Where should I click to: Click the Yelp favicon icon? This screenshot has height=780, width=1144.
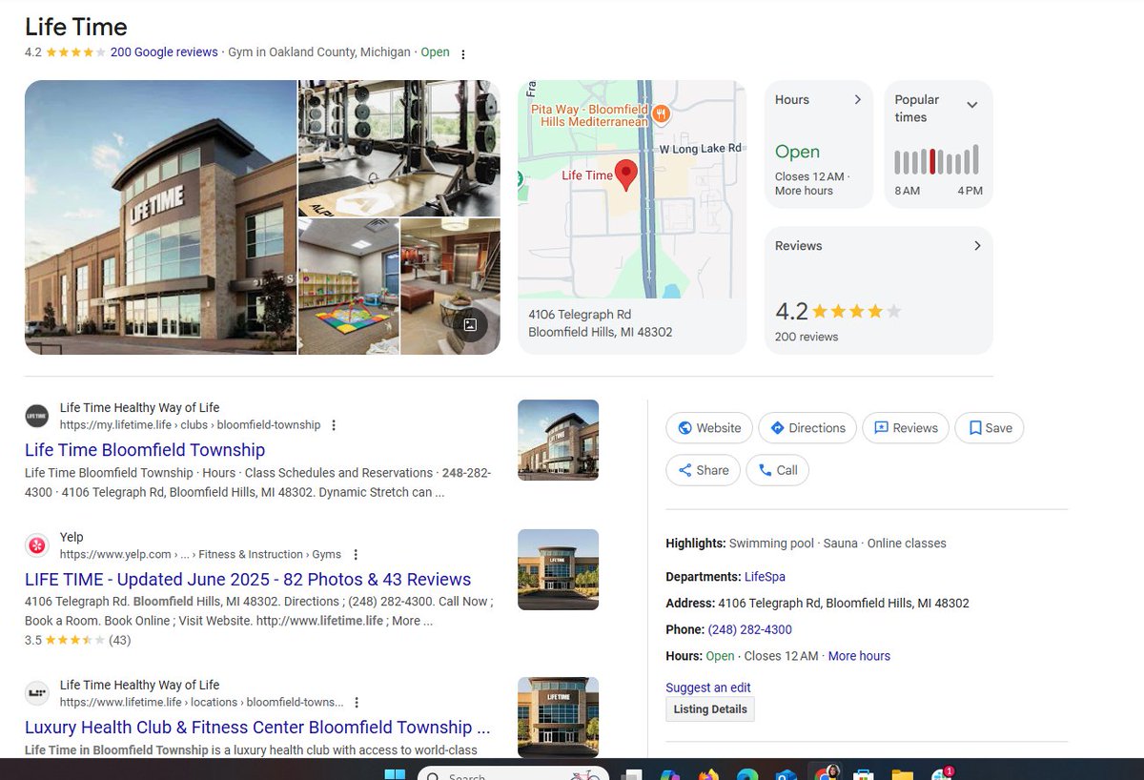37,545
